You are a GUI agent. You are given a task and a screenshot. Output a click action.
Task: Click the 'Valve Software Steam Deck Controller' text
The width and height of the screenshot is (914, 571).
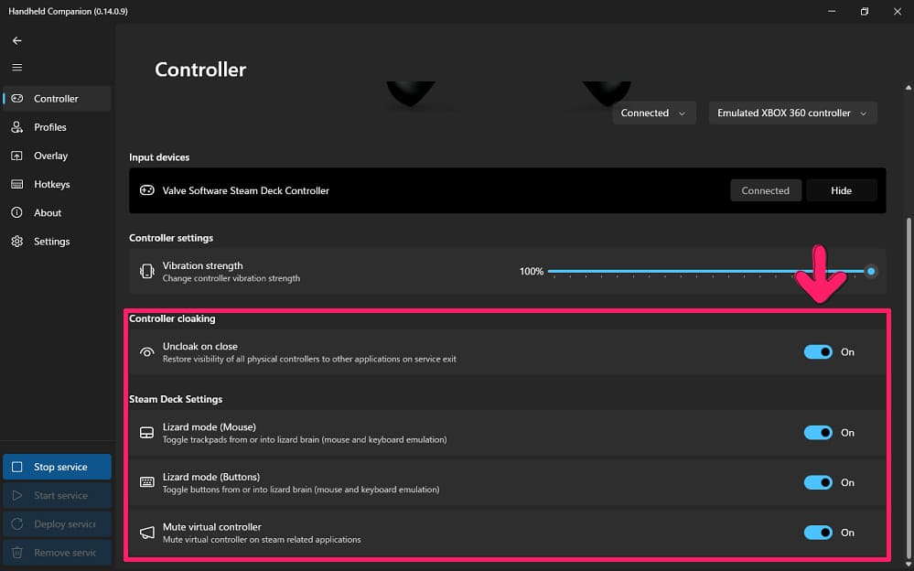pyautogui.click(x=246, y=190)
